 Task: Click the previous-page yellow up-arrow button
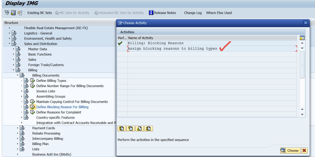(x=130, y=129)
